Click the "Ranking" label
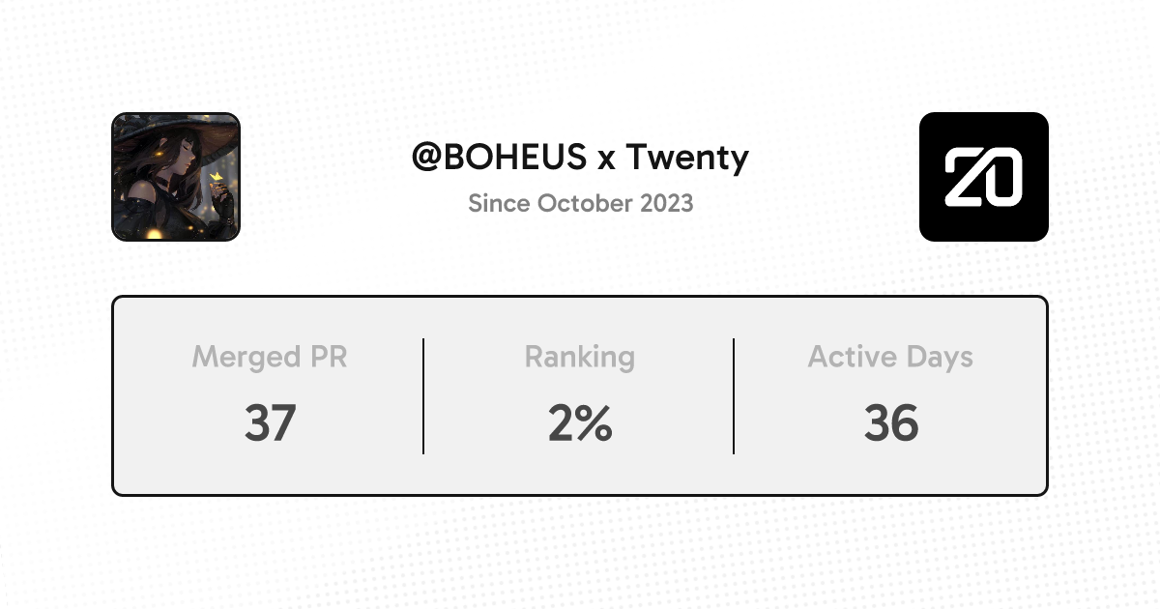The width and height of the screenshot is (1160, 609). click(579, 357)
